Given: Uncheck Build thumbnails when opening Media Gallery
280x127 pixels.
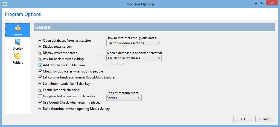Looking at the screenshot, I should click(x=40, y=108).
